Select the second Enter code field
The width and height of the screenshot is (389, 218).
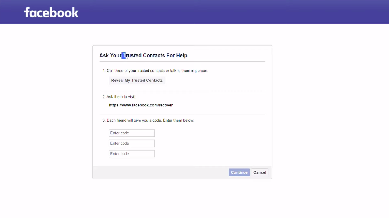[x=131, y=143]
